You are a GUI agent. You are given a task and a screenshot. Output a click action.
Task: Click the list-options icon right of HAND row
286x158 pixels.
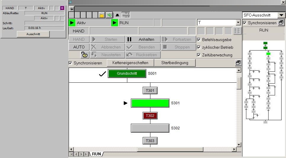pos(237,31)
